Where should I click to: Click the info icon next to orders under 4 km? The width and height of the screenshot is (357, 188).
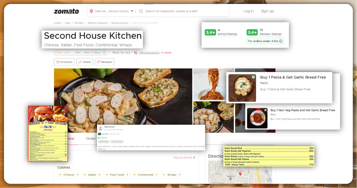281,41
